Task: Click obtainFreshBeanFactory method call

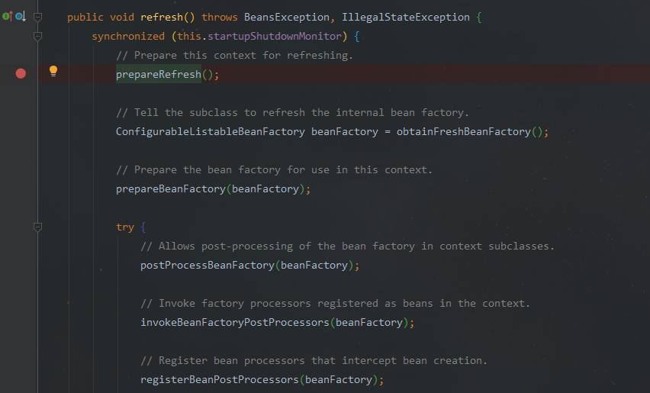Action: tap(463, 132)
